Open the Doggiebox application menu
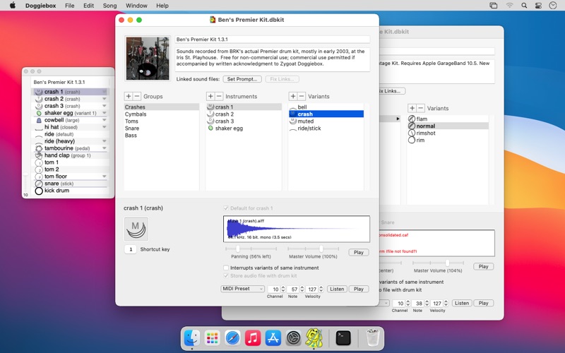 (40, 6)
